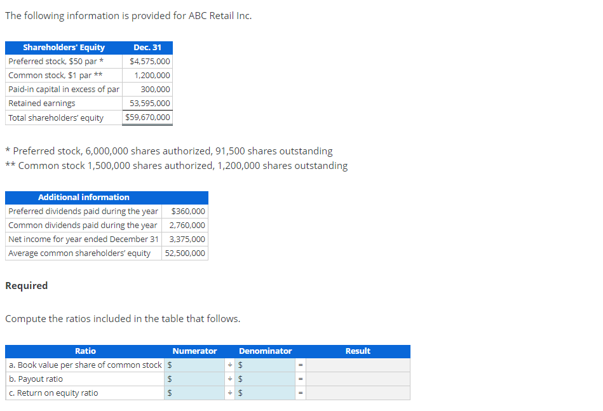The width and height of the screenshot is (603, 411).
Task: Click the Numerator field for Payout ratio
Action: pos(197,379)
